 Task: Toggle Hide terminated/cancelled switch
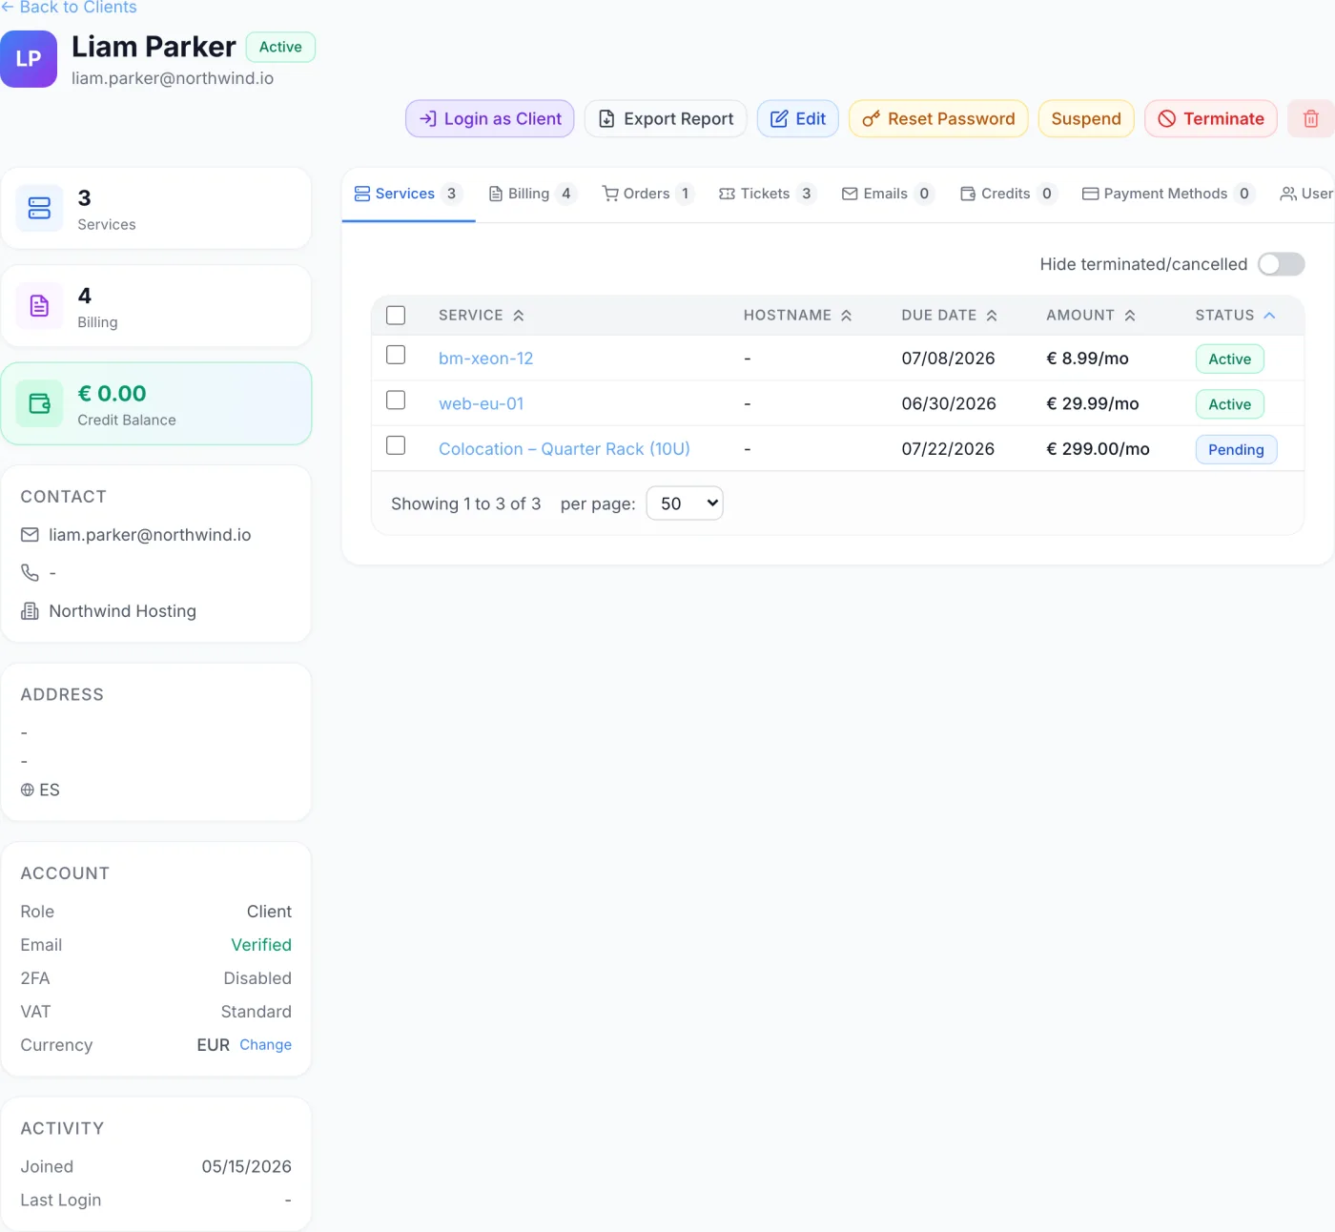click(x=1281, y=264)
